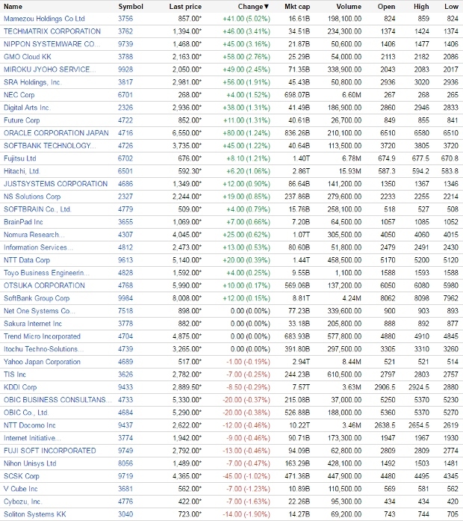This screenshot has height=521, width=463.
Task: Open MIROKU JYOHO SERVICE link
Action: [x=50, y=70]
